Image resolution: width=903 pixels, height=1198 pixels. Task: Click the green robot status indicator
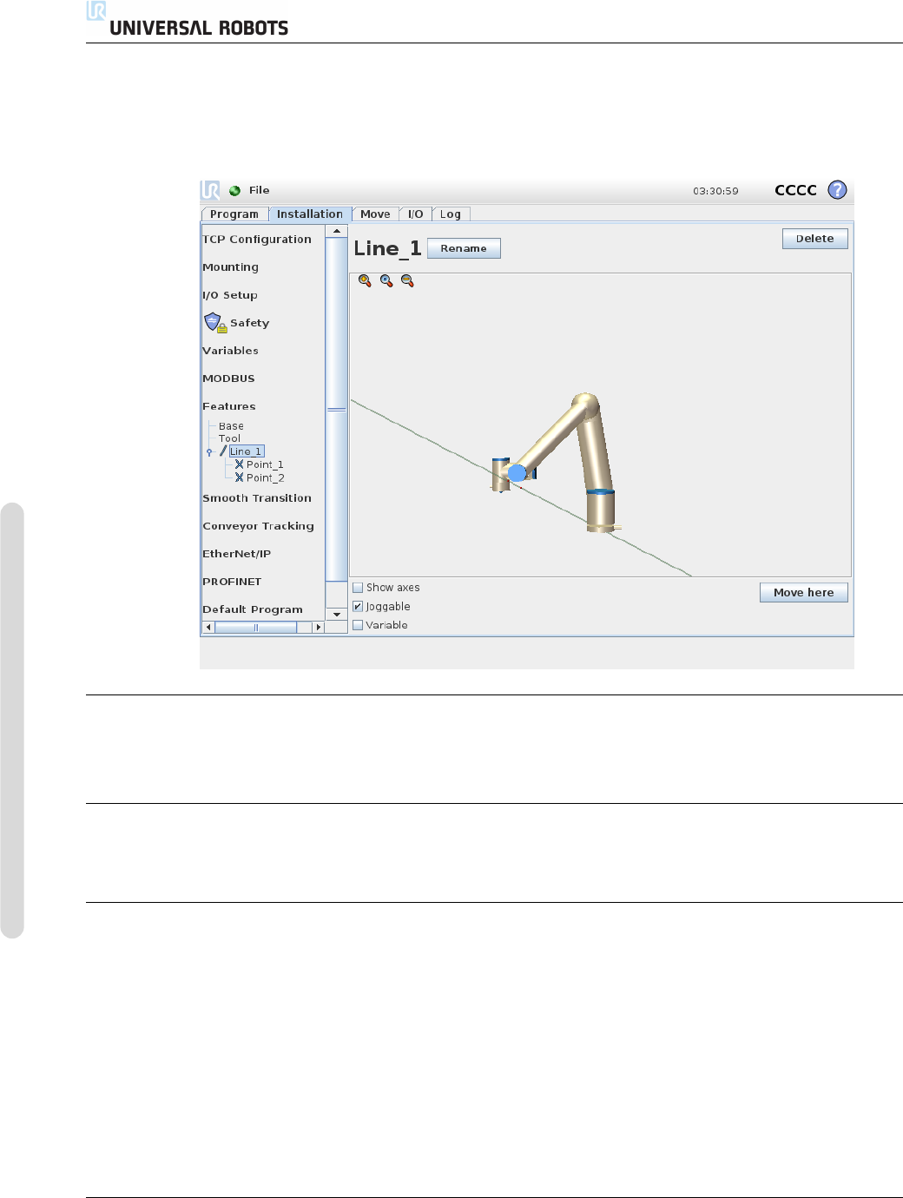click(234, 191)
